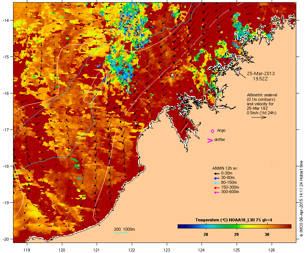This screenshot has width=306, height=253.
Task: Click the black 0-30m legend arrow
Action: pos(216,173)
